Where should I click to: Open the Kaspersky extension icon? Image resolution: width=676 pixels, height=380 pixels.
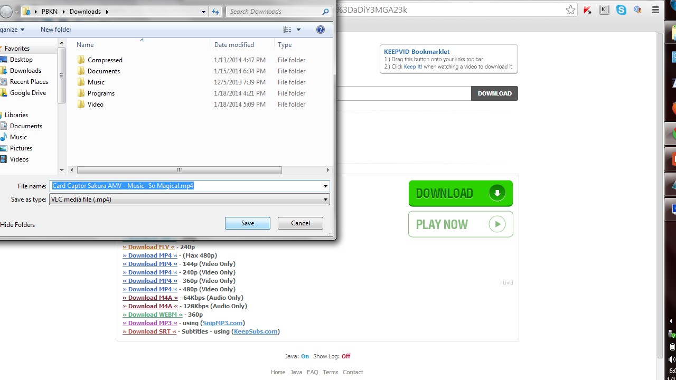point(604,10)
